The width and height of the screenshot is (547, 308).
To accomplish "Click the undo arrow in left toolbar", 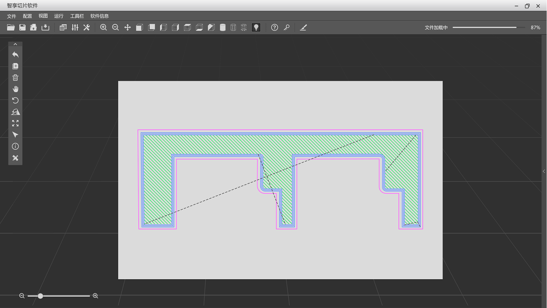I will [x=15, y=55].
